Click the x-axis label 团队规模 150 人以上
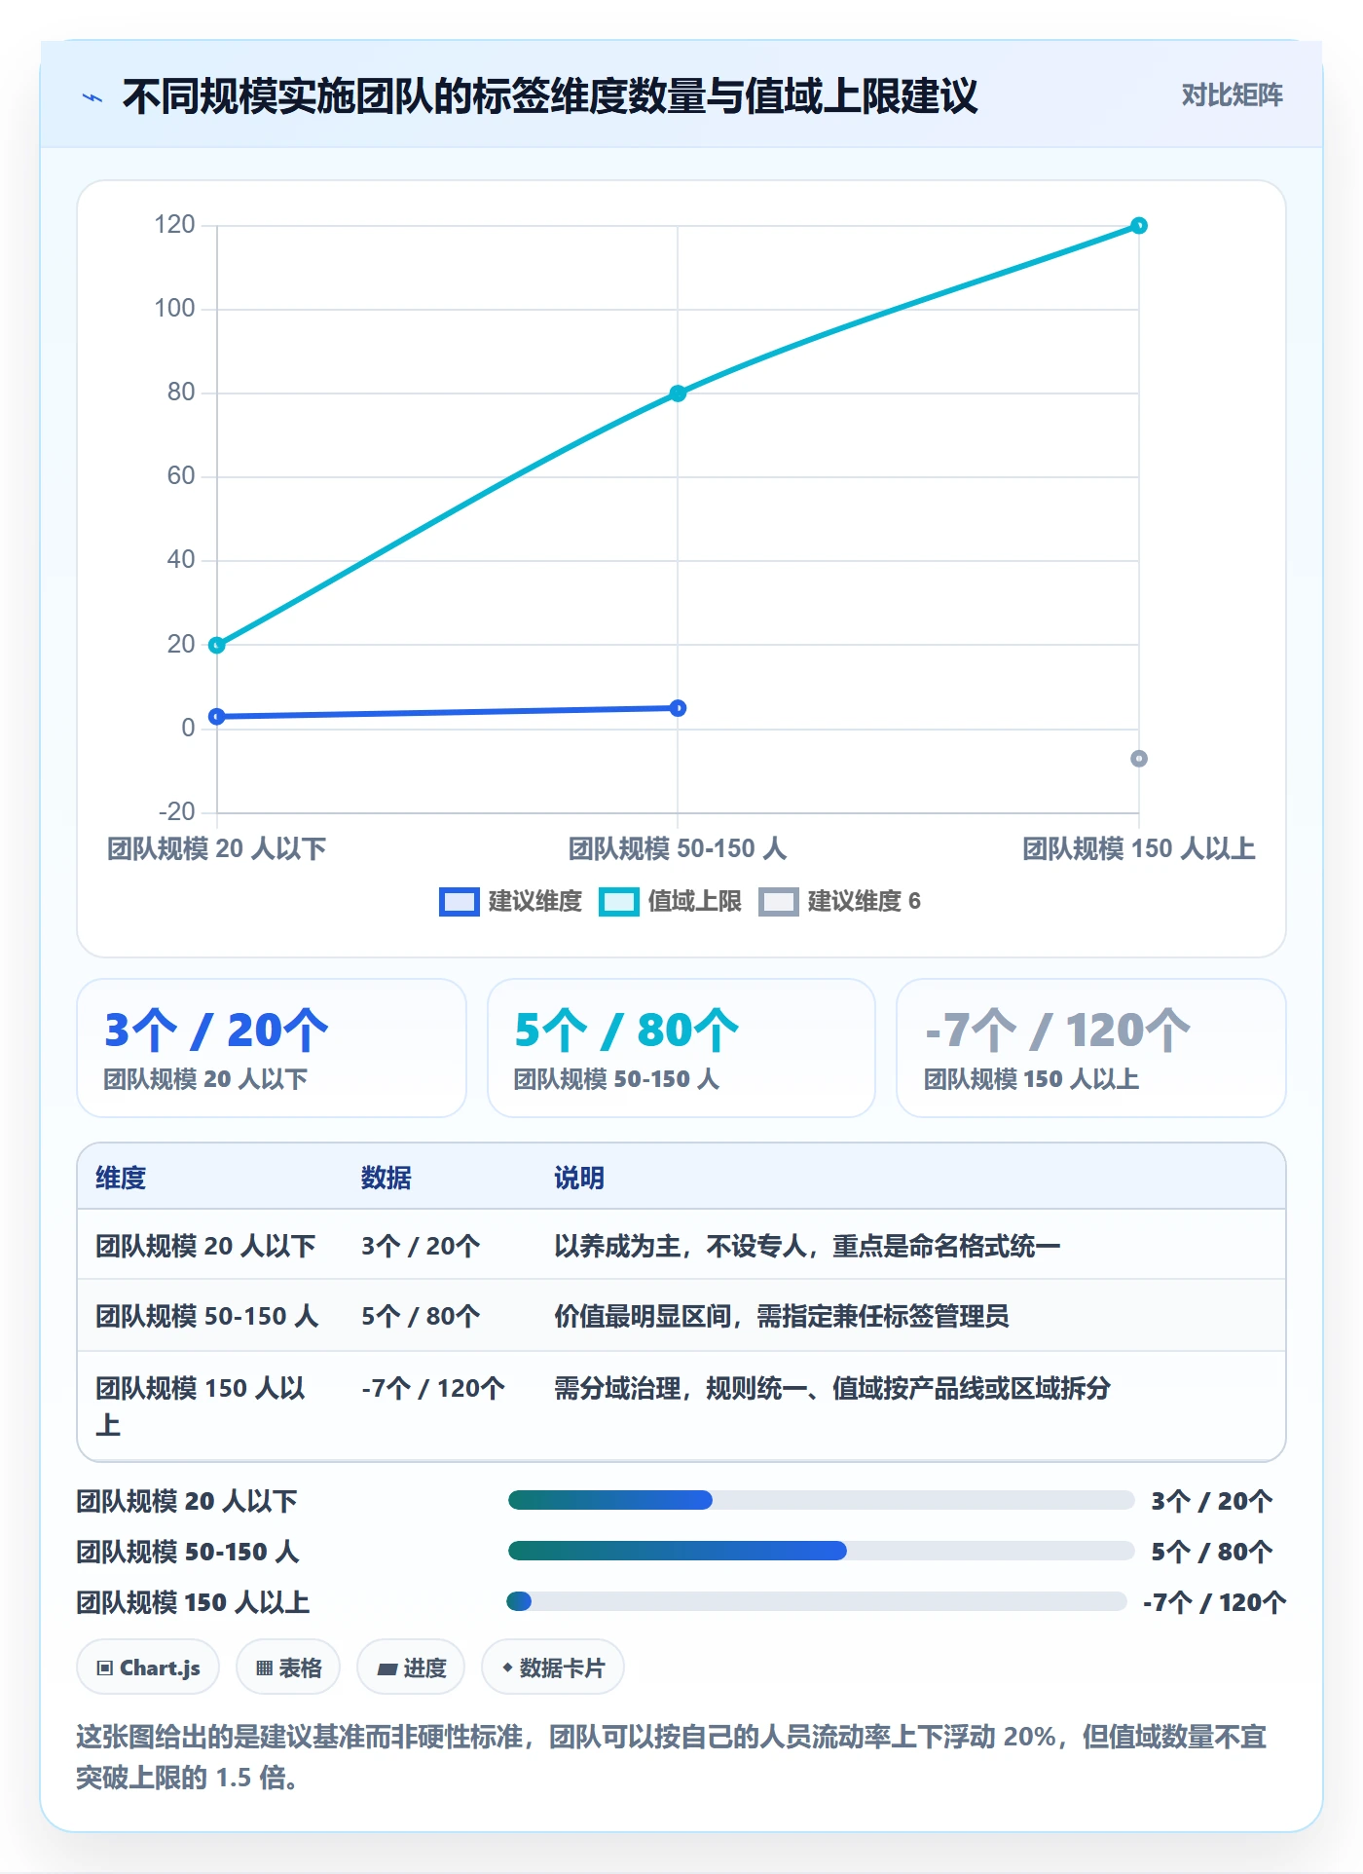This screenshot has height=1874, width=1363. tap(1138, 848)
